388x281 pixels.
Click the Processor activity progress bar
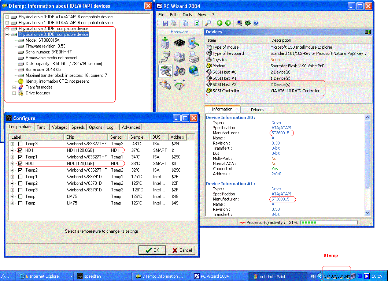coord(329,222)
